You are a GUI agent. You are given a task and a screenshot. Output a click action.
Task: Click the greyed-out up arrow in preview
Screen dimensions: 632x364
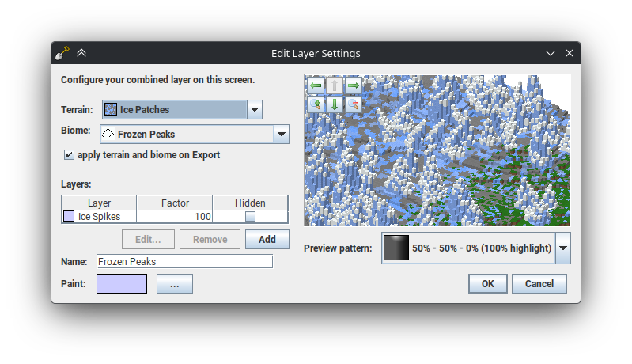[335, 85]
